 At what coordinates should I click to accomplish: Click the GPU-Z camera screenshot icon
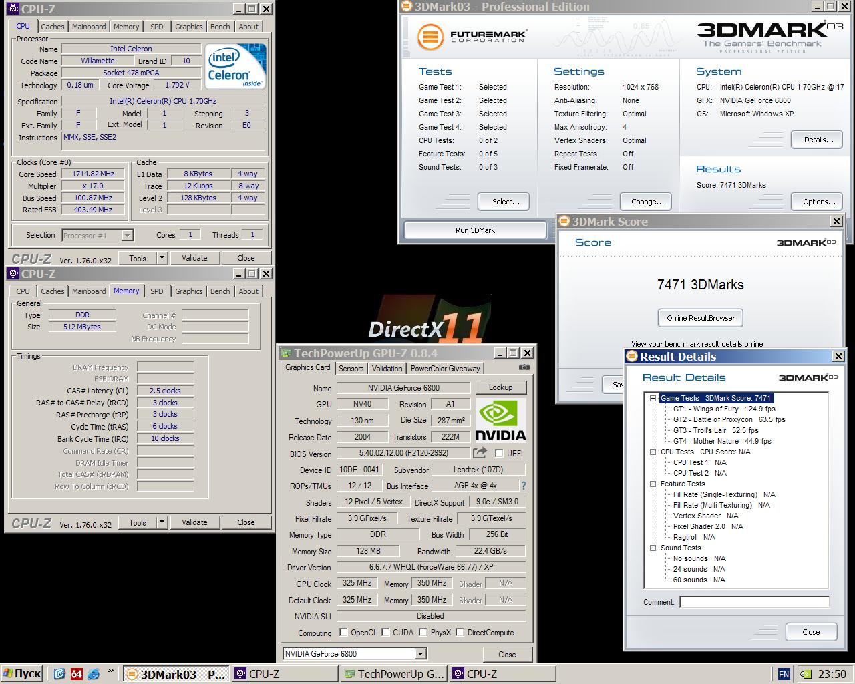524,367
